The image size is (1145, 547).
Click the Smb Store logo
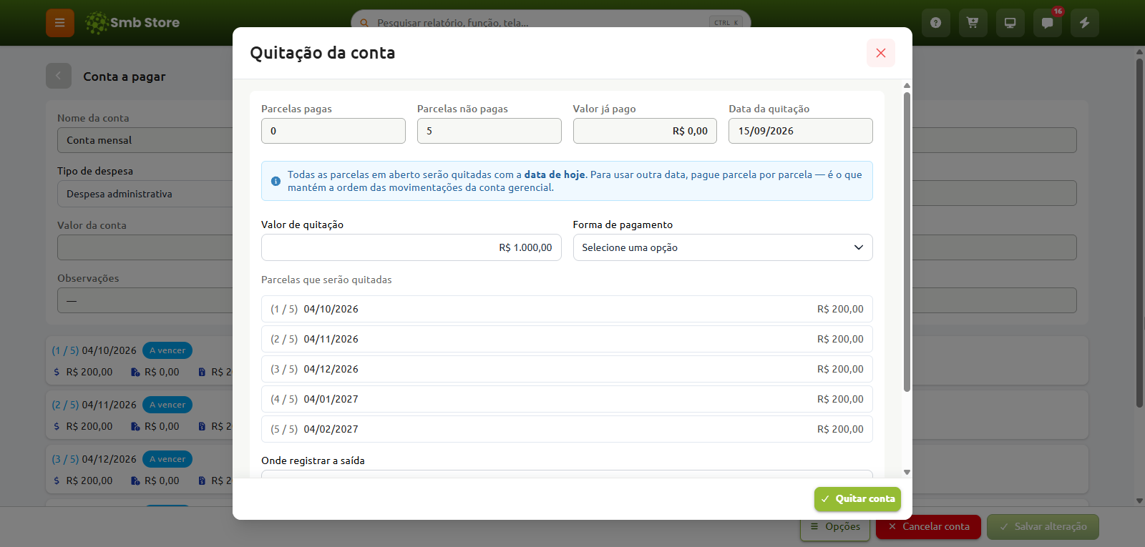pos(132,23)
